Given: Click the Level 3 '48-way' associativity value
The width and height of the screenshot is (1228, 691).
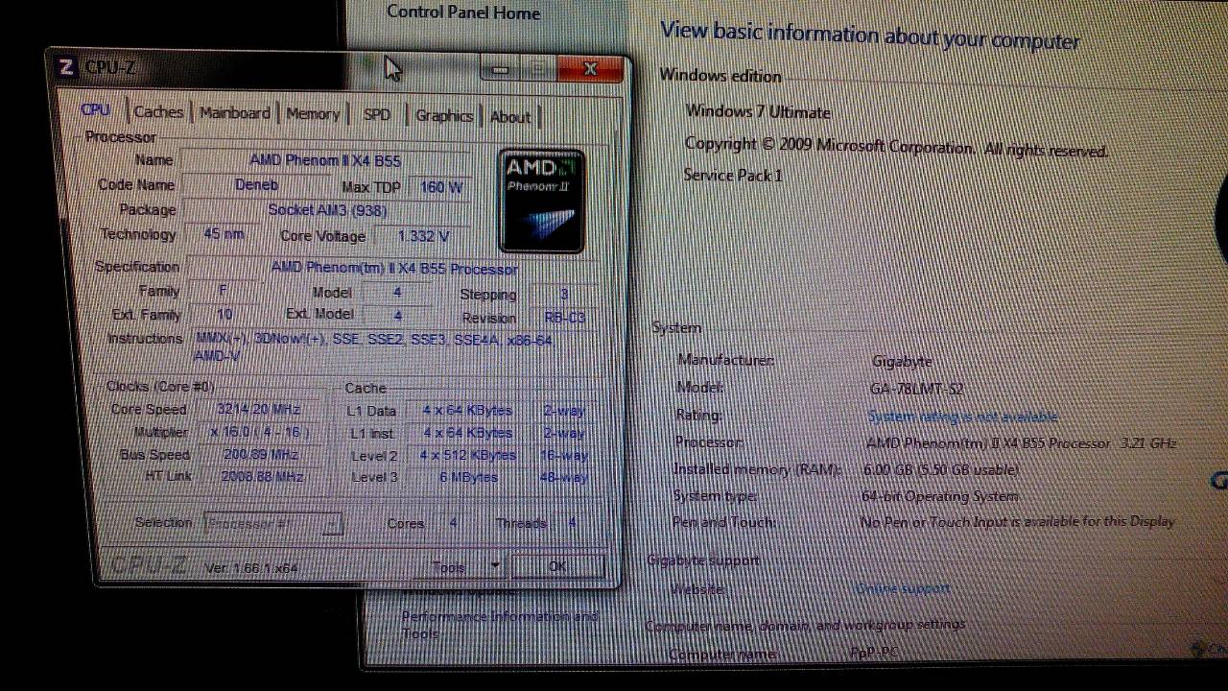Looking at the screenshot, I should pos(563,478).
